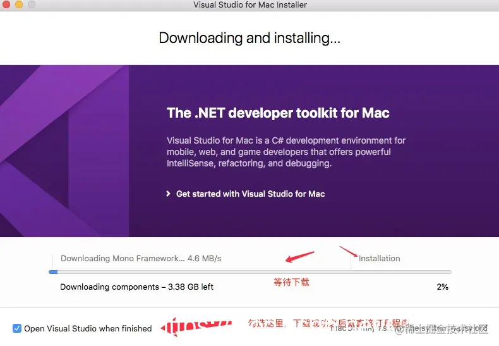Click the 'Downloading and installing...' heading
The height and width of the screenshot is (346, 499).
[249, 38]
